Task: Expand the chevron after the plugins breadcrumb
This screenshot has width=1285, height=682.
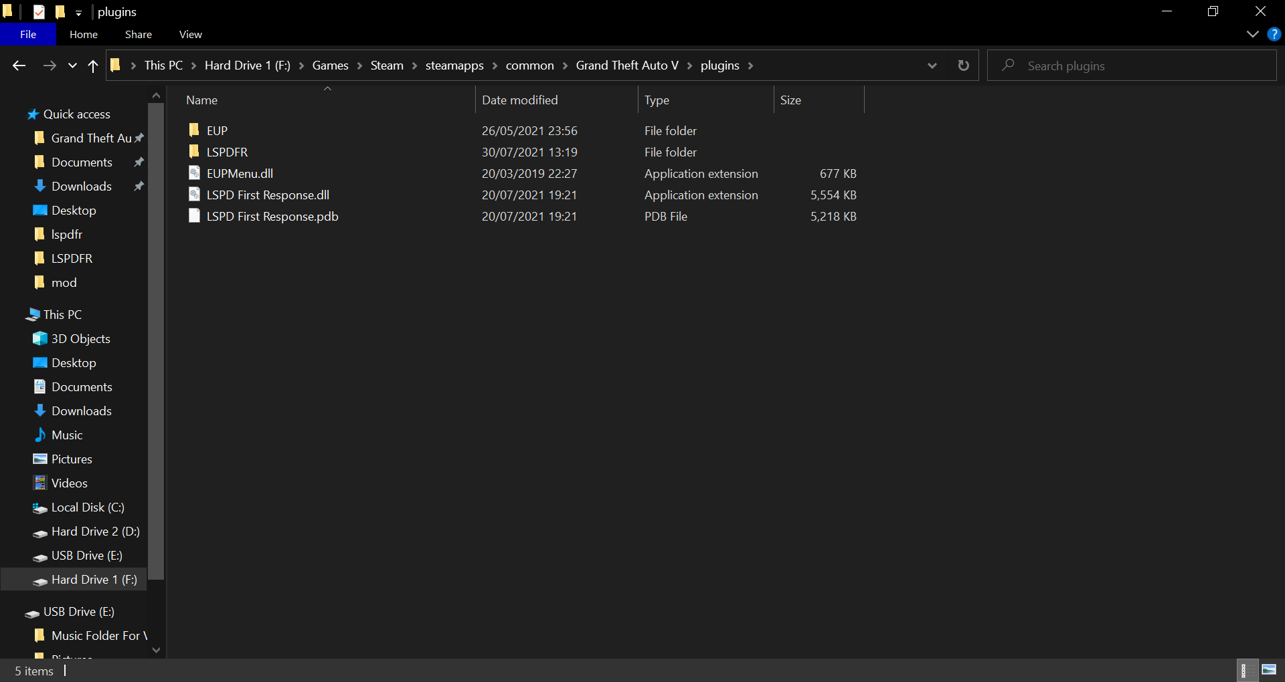Action: 750,66
